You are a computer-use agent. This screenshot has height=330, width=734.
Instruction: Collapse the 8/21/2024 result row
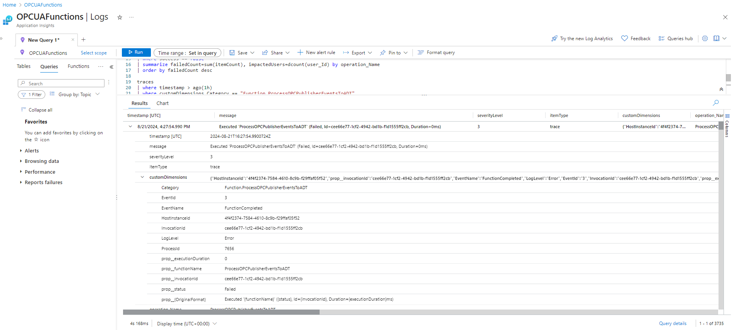(x=130, y=127)
